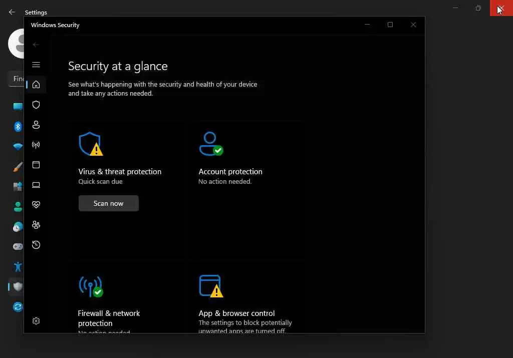Start a quick scan with Scan now
This screenshot has height=358, width=513.
tap(108, 203)
